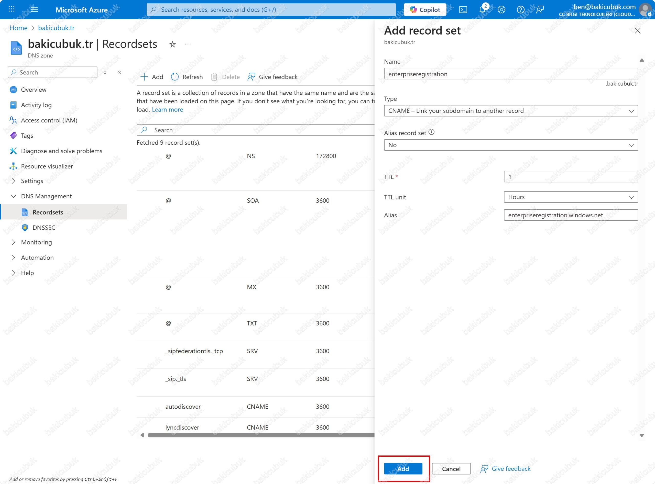The width and height of the screenshot is (655, 484).
Task: Open the DNSSEC menu item
Action: coord(44,228)
